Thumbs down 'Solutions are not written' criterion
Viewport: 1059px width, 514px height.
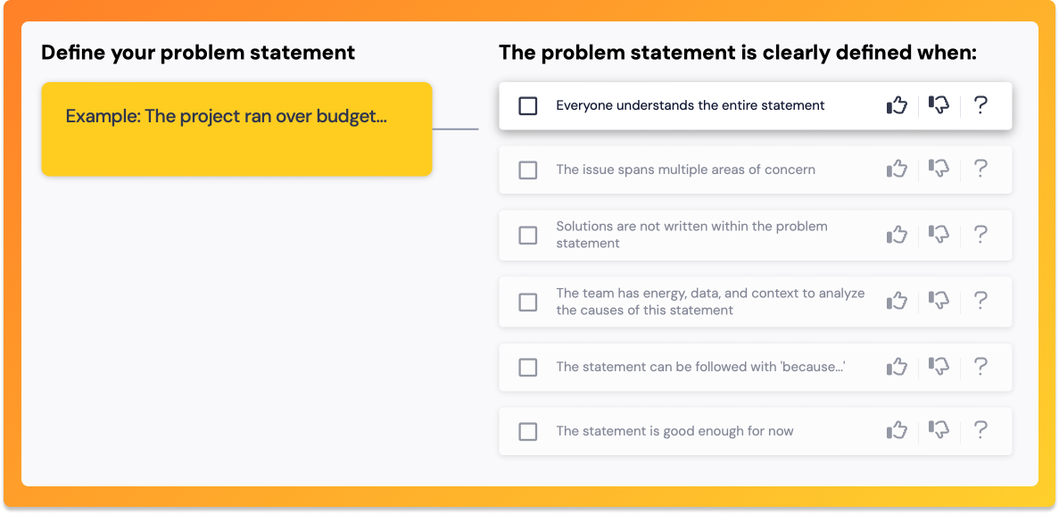pyautogui.click(x=939, y=235)
